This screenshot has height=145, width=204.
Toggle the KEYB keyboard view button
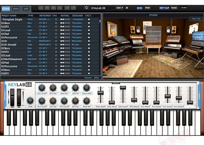[x=139, y=8]
